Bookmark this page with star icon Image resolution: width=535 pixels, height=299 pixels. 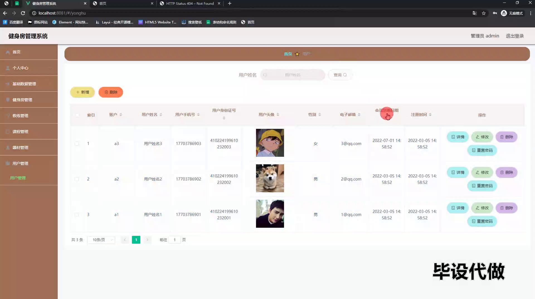[484, 13]
